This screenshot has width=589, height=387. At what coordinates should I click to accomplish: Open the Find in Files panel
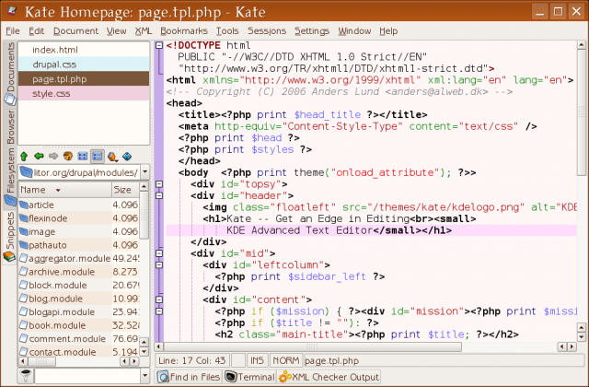point(189,376)
